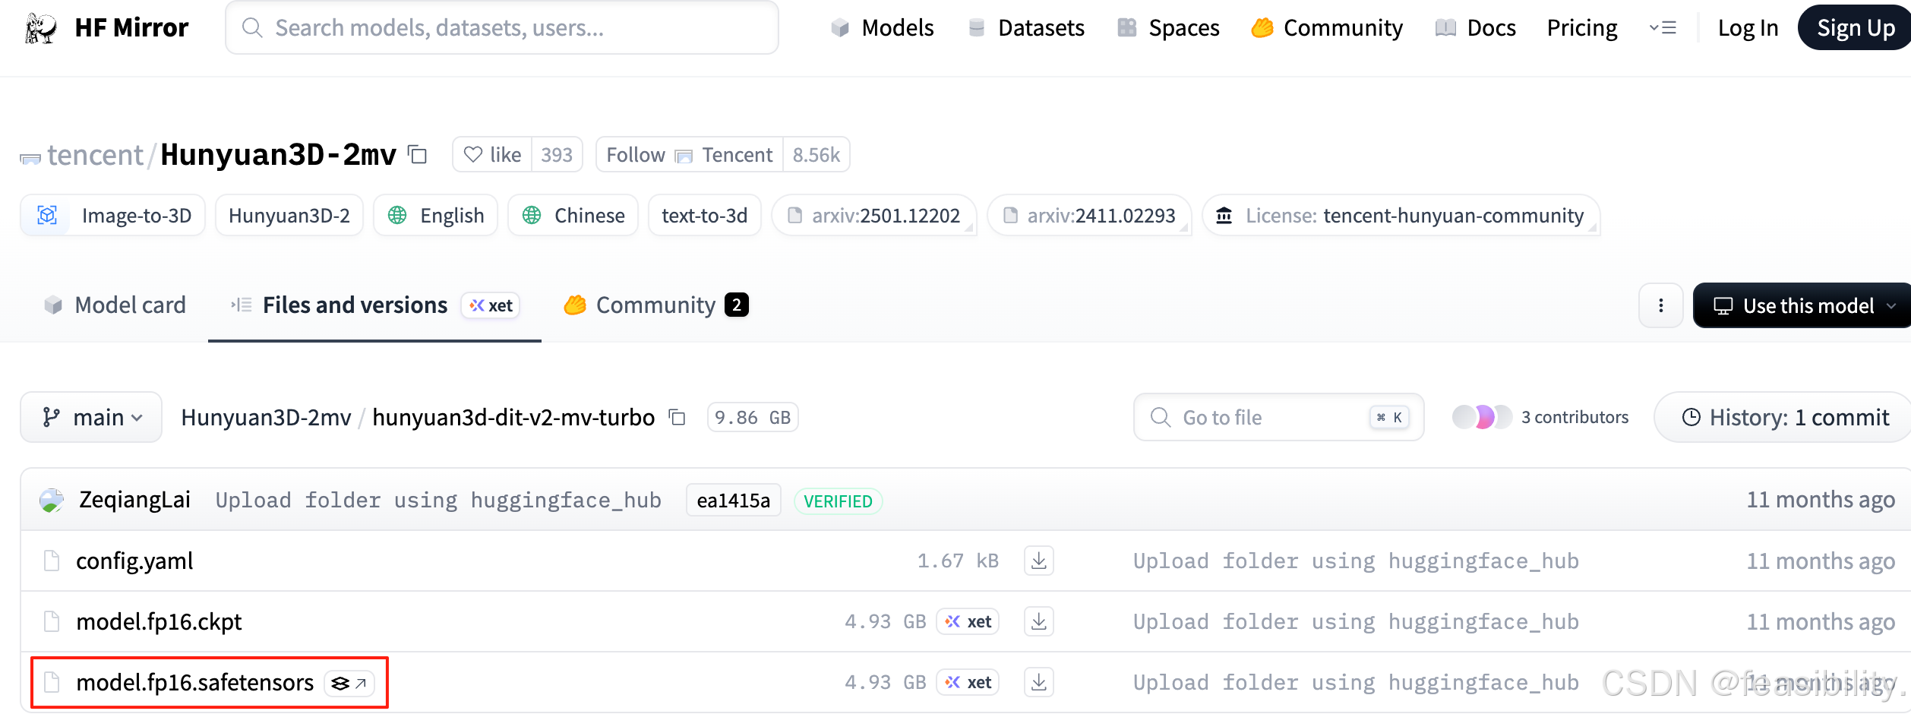Screen dimensions: 1911x714
Task: Open the Models nav item
Action: [882, 28]
